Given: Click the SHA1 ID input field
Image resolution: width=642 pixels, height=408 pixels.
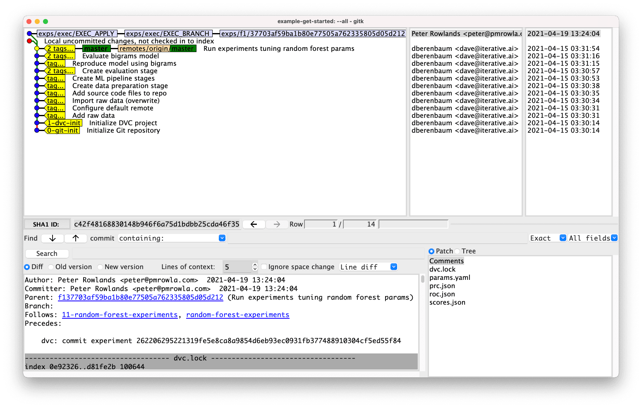Looking at the screenshot, I should (x=156, y=224).
